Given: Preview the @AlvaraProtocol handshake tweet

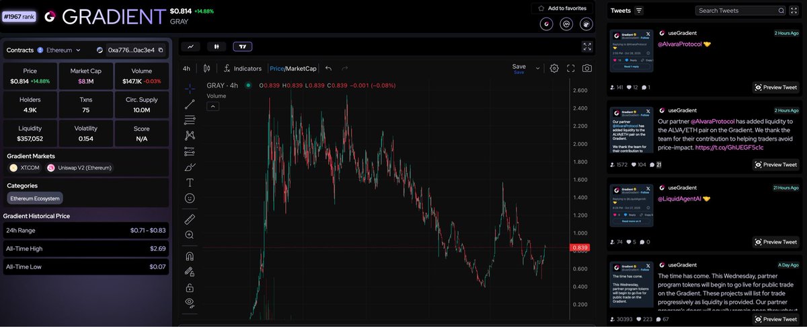Looking at the screenshot, I should pyautogui.click(x=775, y=87).
